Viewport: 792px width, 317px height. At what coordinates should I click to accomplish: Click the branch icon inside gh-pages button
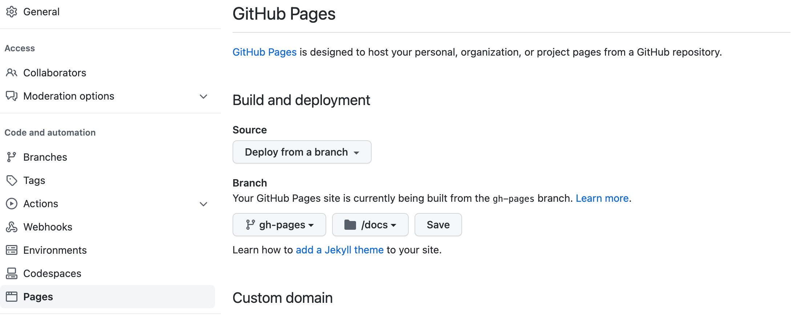pyautogui.click(x=250, y=225)
